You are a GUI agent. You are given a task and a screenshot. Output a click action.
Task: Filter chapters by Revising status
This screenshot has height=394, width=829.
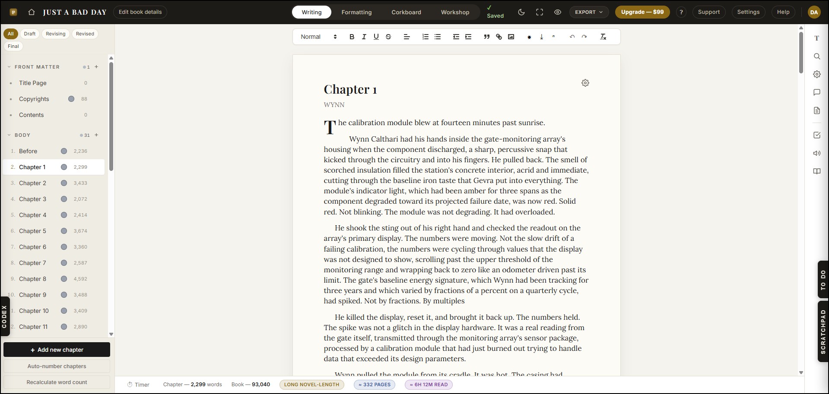pyautogui.click(x=56, y=34)
